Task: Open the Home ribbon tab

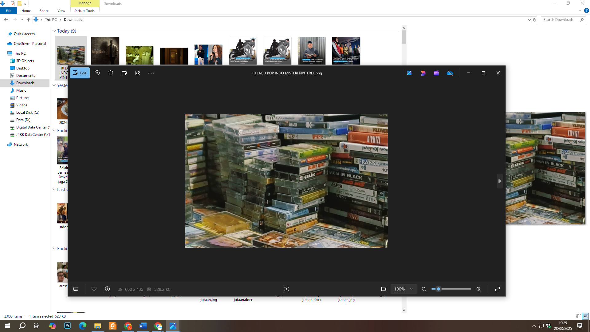Action: click(26, 11)
